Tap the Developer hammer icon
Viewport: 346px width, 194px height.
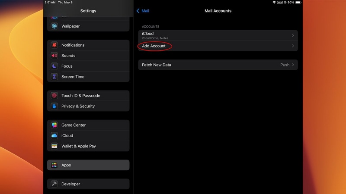54,184
